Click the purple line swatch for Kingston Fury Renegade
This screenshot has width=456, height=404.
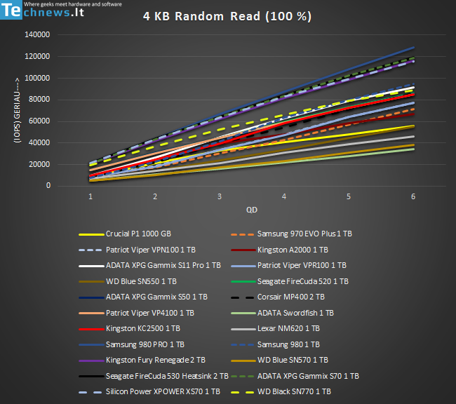(91, 361)
